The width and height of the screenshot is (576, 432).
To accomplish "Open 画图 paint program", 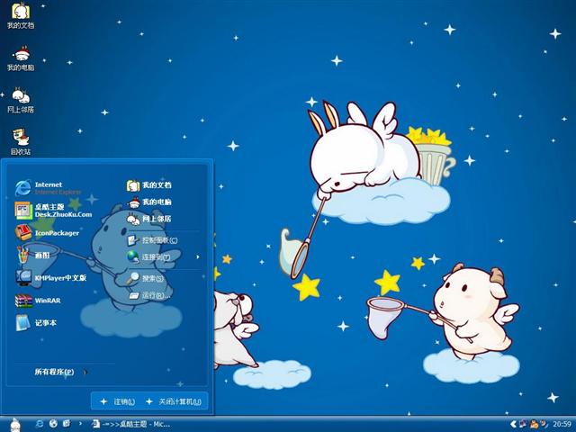I will coord(33,256).
